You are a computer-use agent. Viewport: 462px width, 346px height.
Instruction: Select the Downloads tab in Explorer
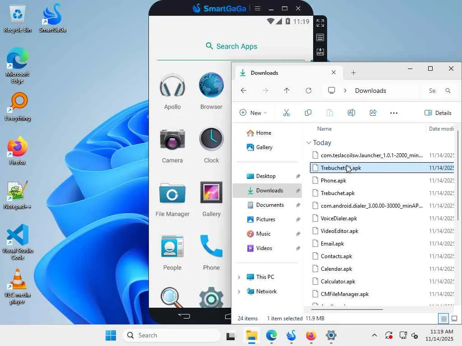[x=289, y=73]
